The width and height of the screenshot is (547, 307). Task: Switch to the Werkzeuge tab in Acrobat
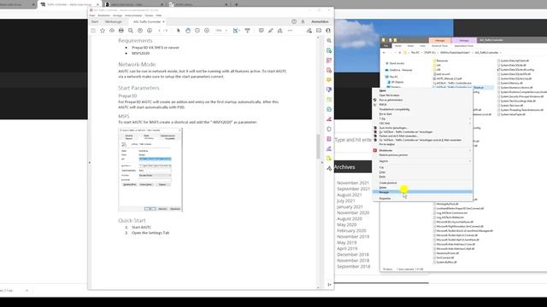tap(114, 21)
